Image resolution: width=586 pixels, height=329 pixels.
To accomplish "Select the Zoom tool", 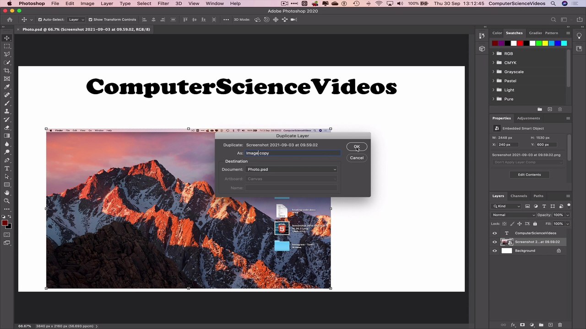I will [x=7, y=201].
